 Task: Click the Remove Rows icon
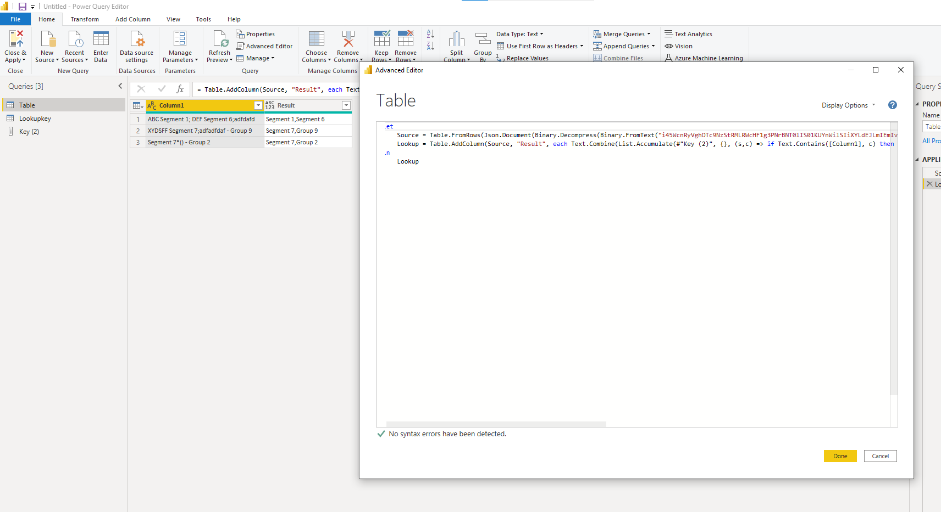406,39
